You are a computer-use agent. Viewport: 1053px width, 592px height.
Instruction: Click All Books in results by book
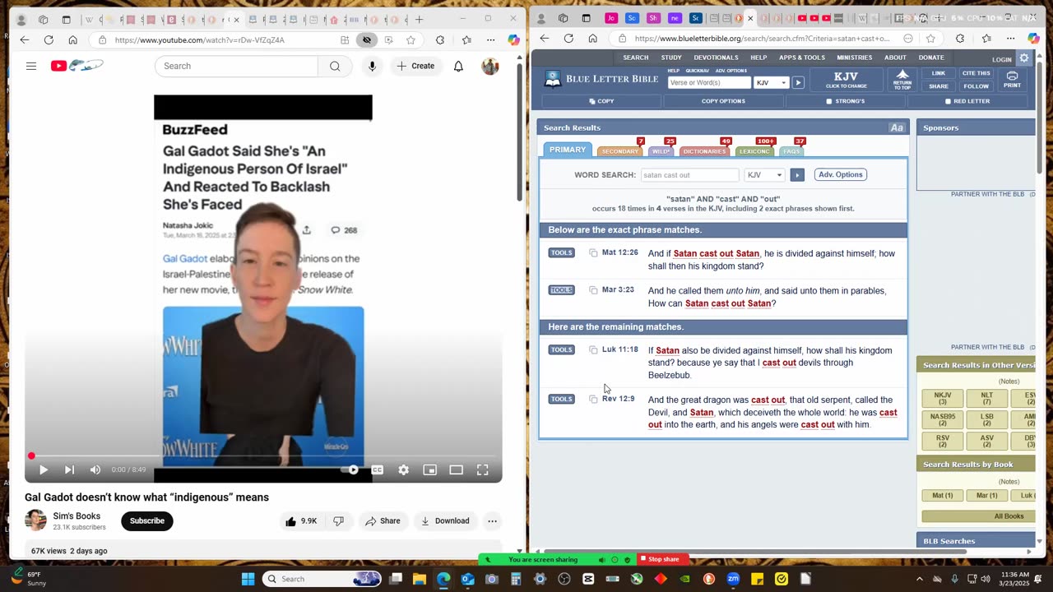(1009, 516)
